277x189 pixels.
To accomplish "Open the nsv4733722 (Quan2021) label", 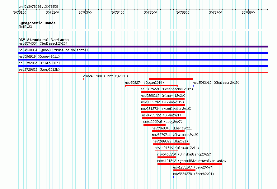I will pos(162,115).
